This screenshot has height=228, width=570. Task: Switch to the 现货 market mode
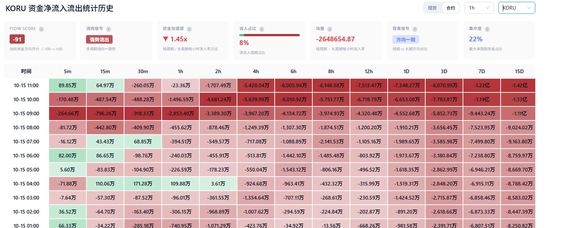432,8
